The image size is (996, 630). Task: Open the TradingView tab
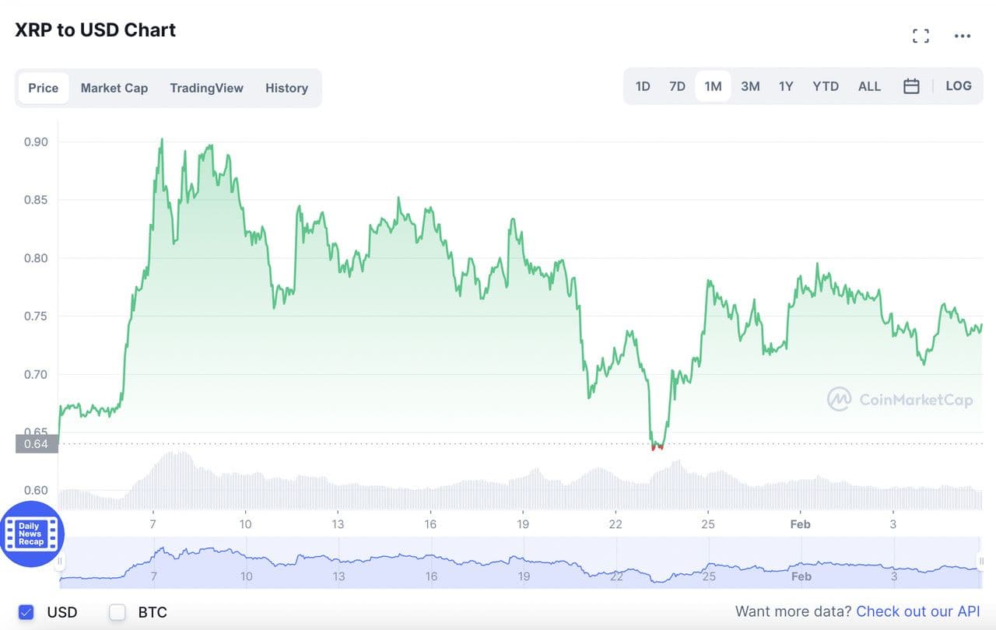(x=206, y=88)
